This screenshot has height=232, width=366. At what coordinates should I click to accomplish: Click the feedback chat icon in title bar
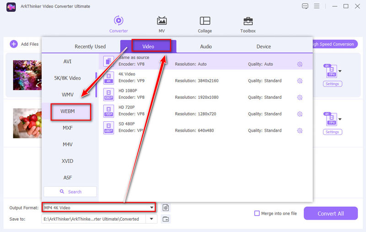click(305, 6)
